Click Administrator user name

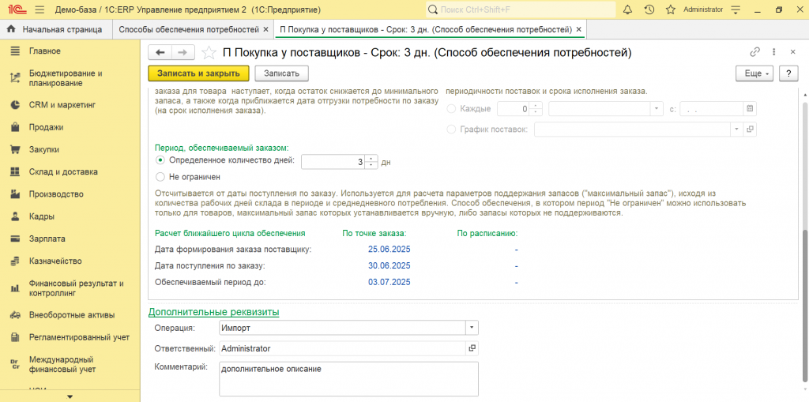click(x=702, y=9)
